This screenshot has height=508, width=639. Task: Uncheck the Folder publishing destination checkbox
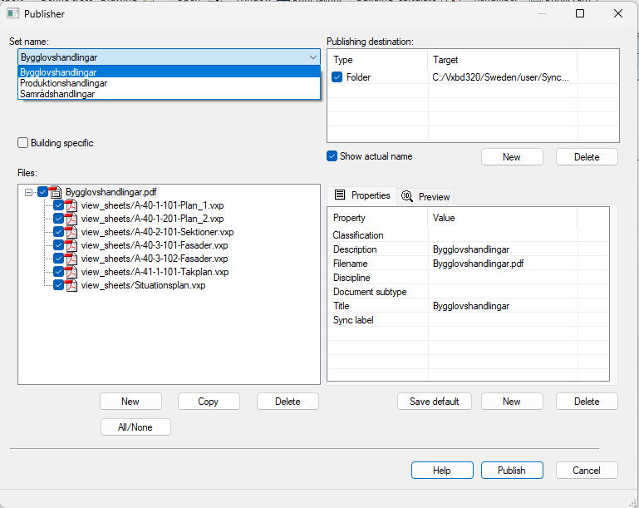pos(337,77)
